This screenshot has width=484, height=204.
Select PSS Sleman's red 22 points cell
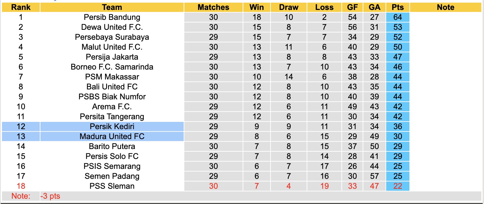coord(397,186)
